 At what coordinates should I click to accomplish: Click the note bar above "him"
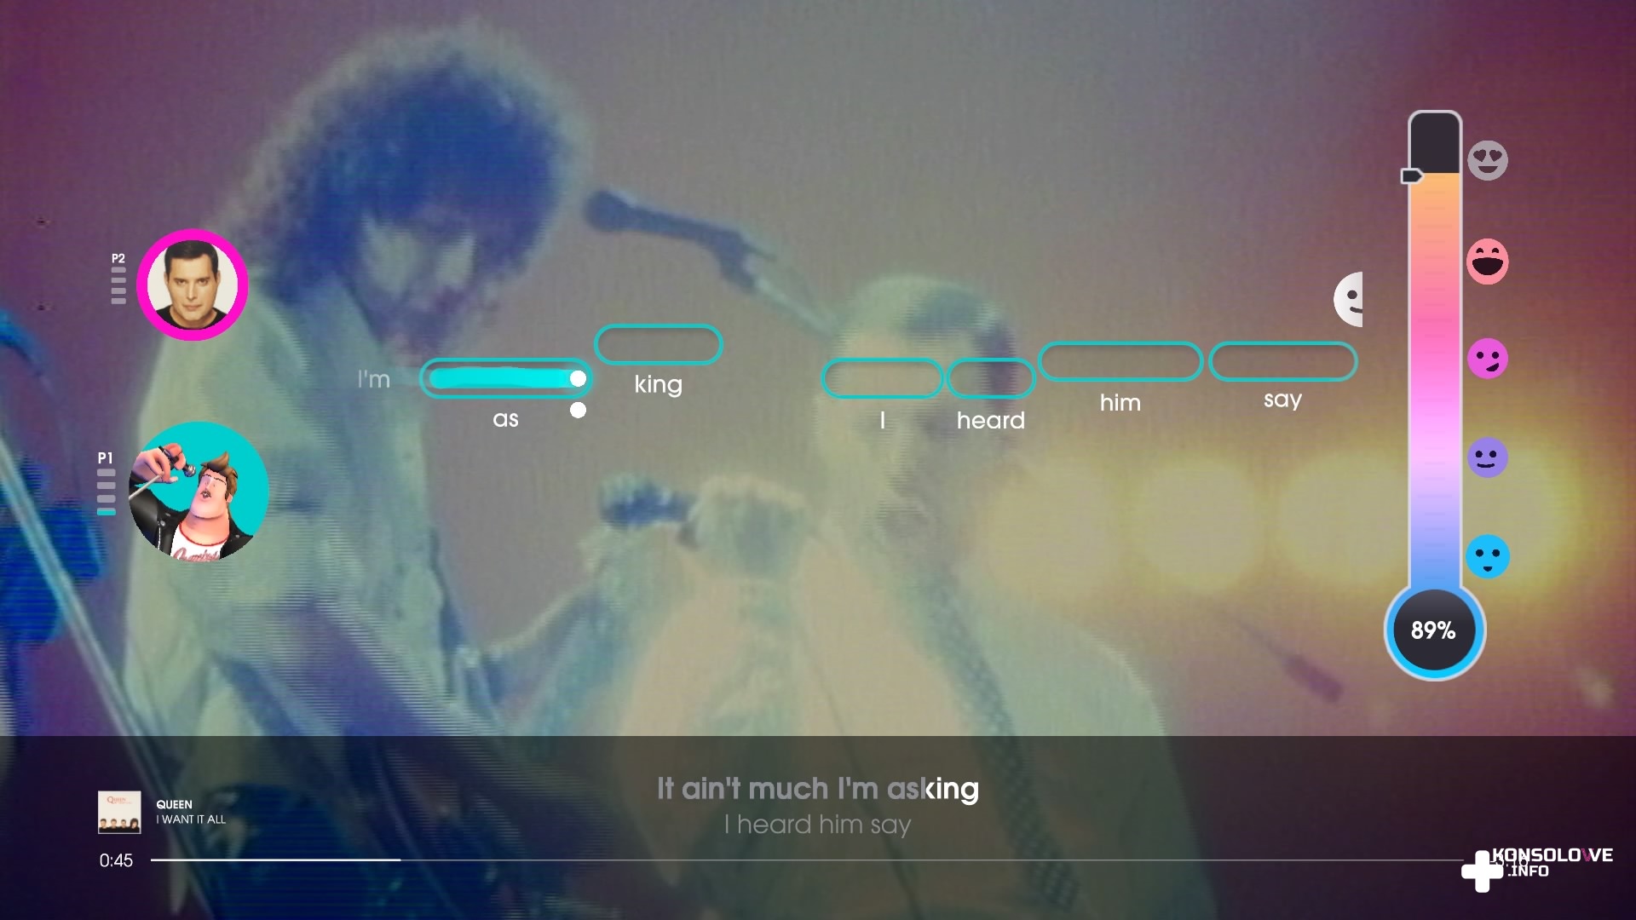pos(1120,361)
